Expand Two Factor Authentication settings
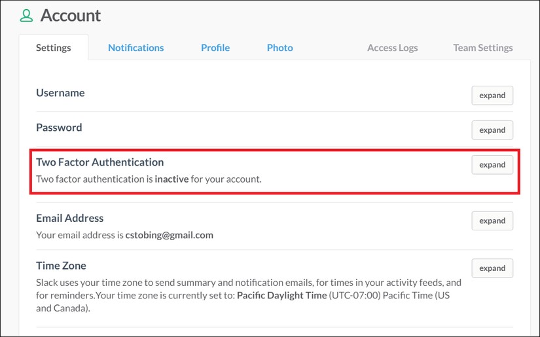The height and width of the screenshot is (337, 540). 492,165
